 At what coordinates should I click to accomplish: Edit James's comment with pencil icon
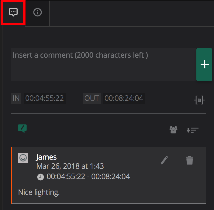click(164, 160)
